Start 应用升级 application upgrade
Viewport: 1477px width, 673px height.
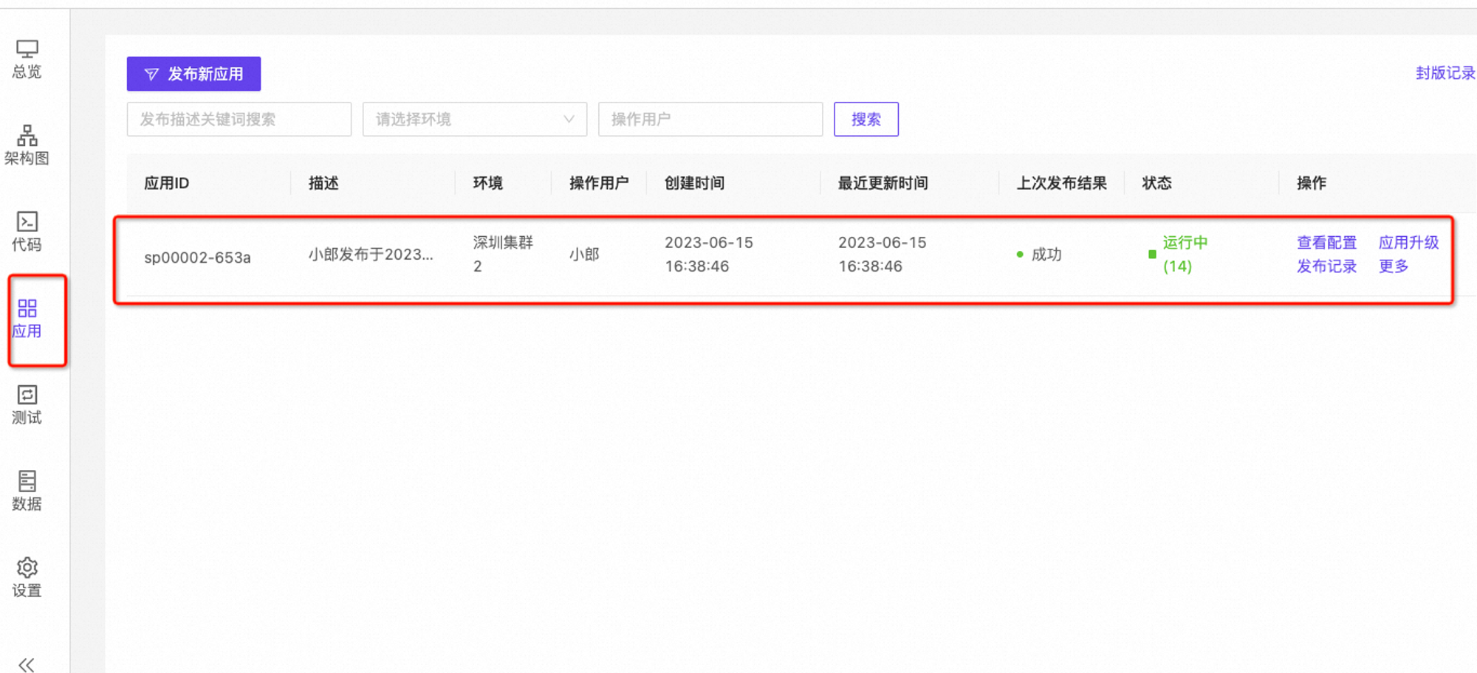1408,242
